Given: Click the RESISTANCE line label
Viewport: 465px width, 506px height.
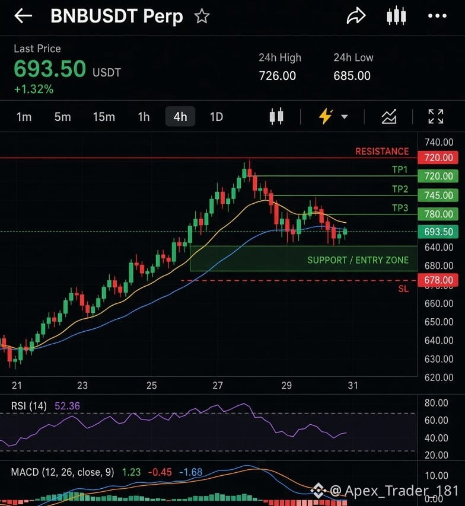Looking at the screenshot, I should 382,151.
